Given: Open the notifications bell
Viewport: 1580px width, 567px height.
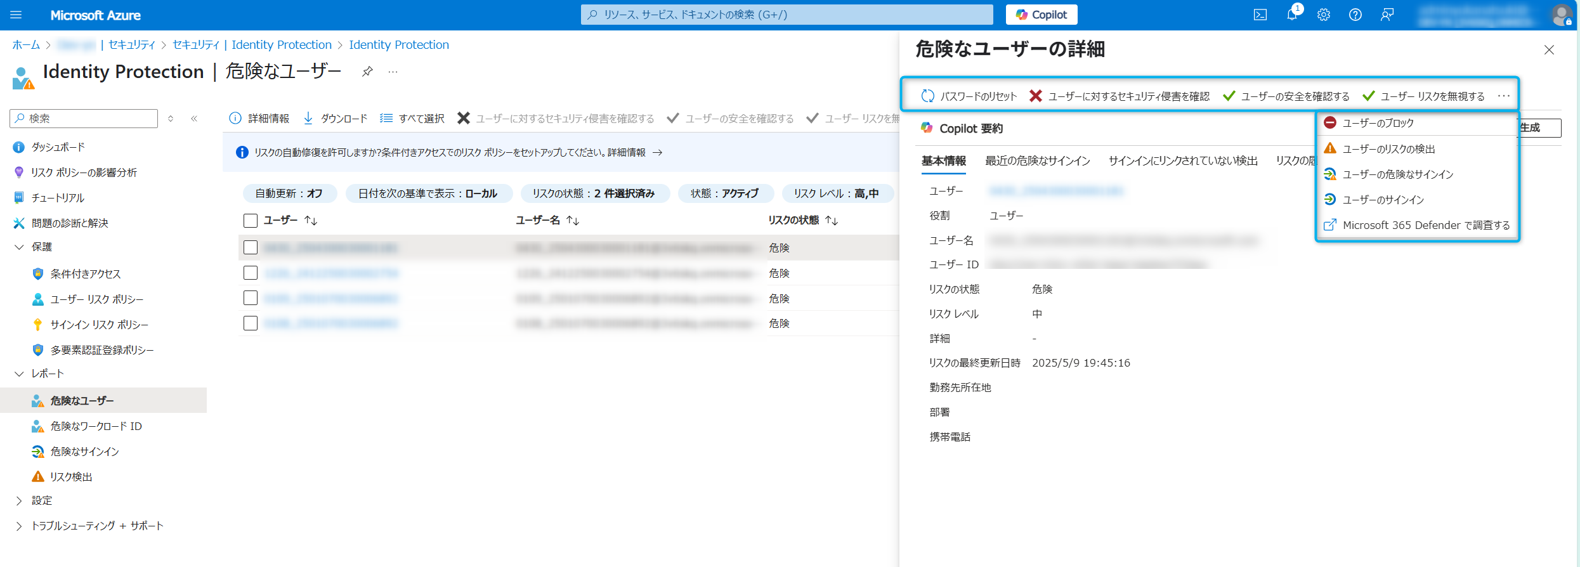Looking at the screenshot, I should pyautogui.click(x=1292, y=15).
